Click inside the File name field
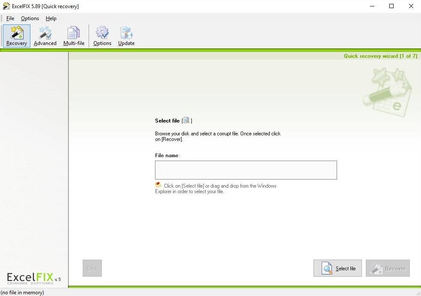Screen dimensions: 421x296 tap(246, 170)
